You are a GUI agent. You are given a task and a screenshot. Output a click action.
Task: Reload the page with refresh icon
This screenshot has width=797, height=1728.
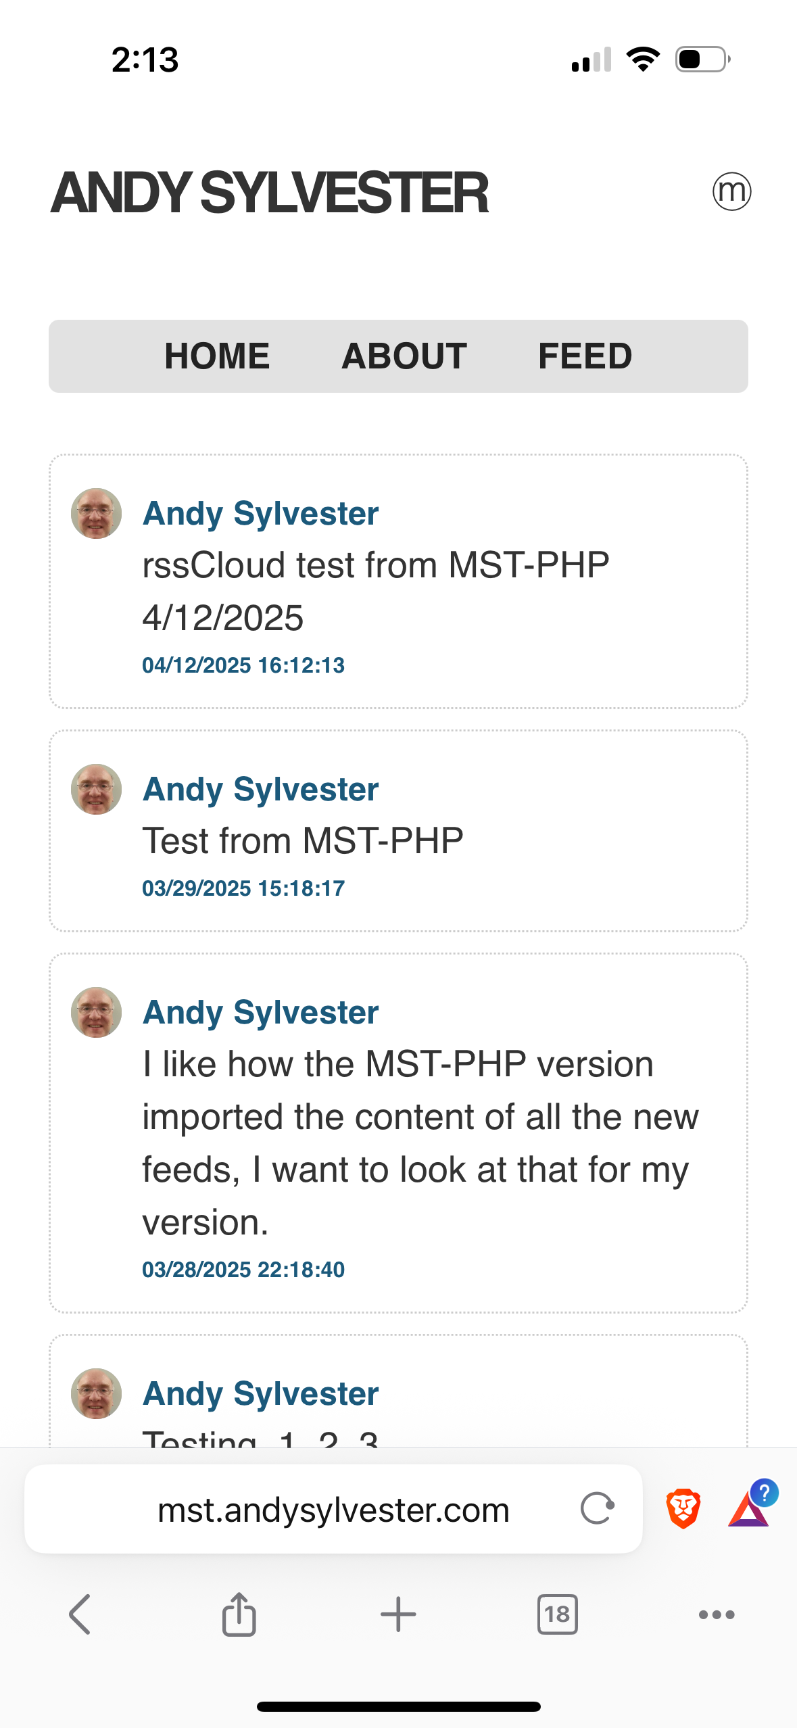point(598,1508)
